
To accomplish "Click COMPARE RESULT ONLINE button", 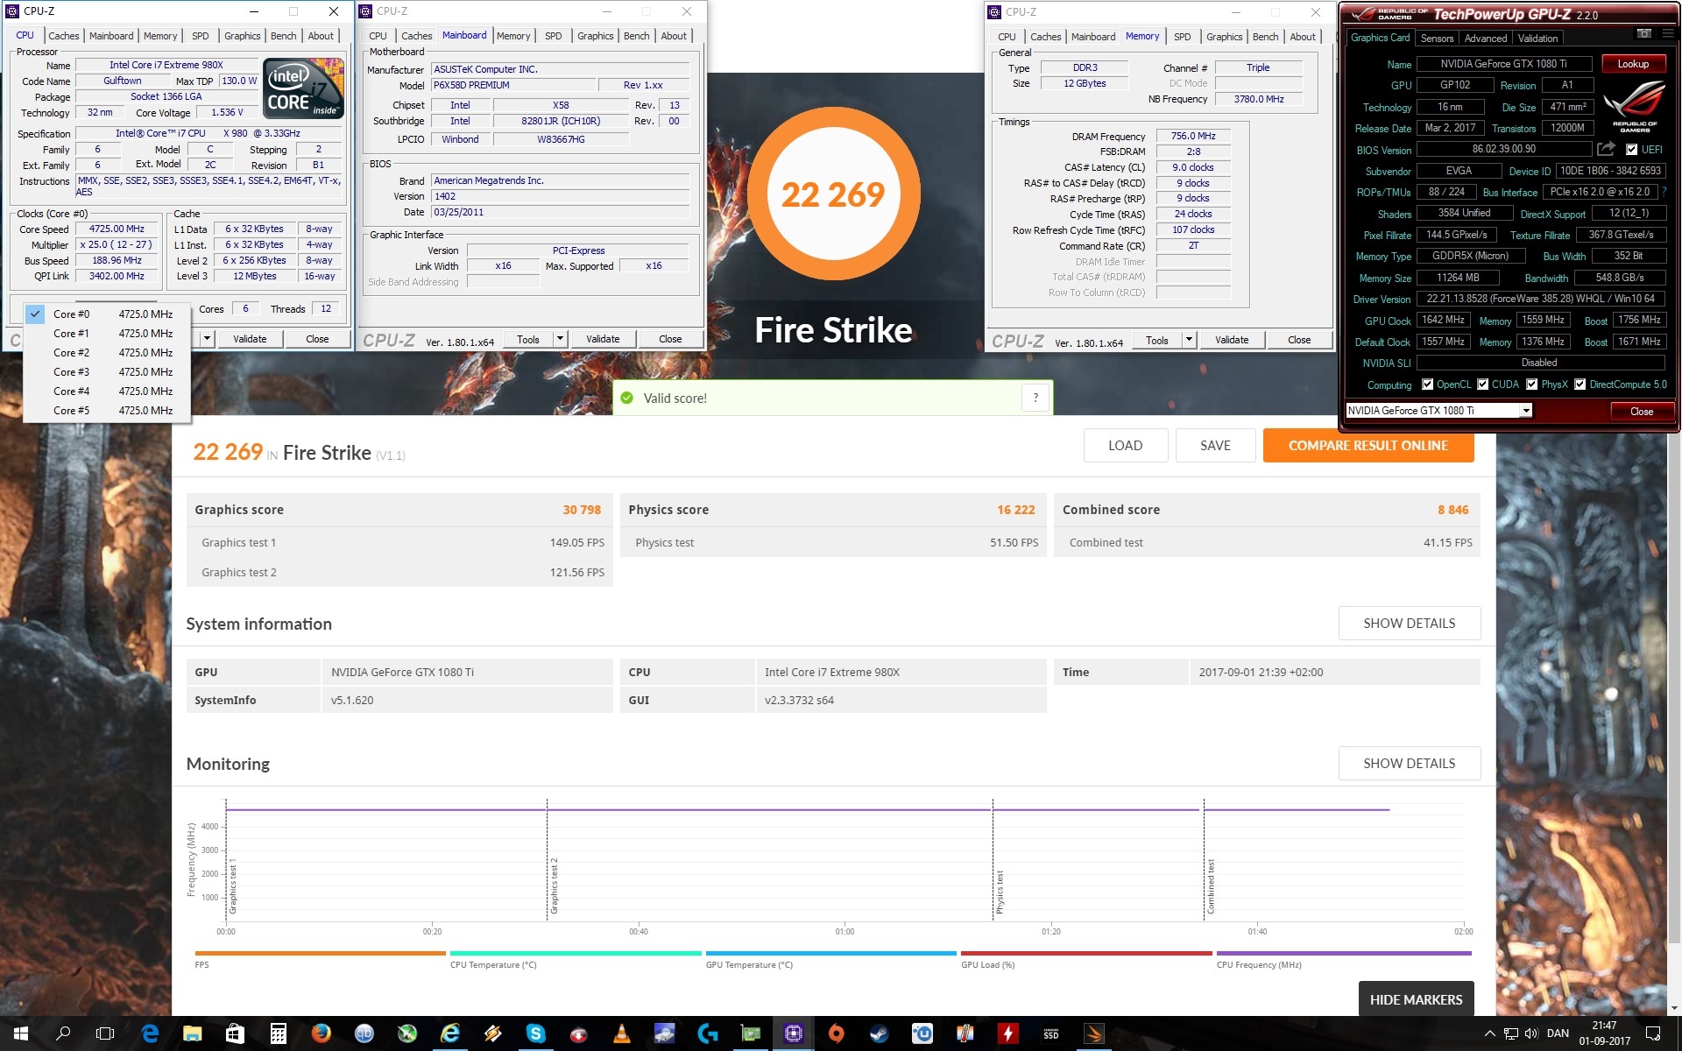I will pos(1368,446).
